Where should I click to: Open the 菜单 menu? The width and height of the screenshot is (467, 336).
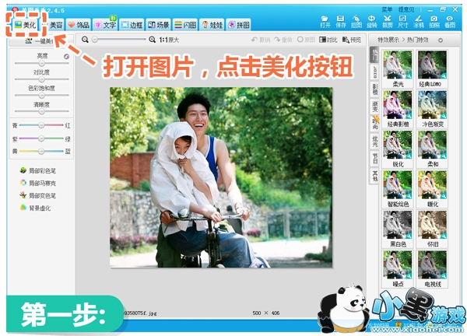(387, 10)
